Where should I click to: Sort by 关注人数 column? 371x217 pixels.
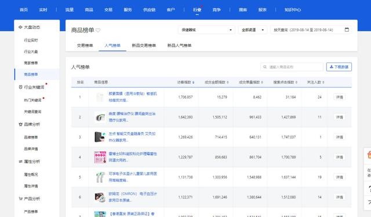coord(315,82)
